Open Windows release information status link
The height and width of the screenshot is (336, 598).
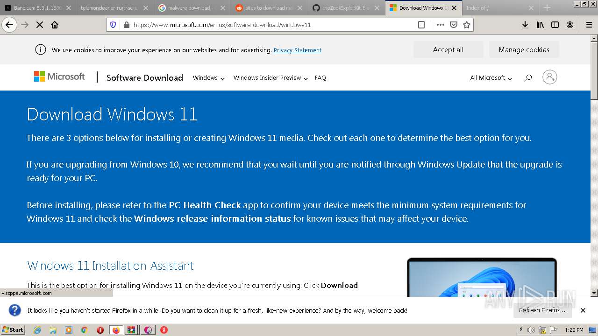click(212, 218)
